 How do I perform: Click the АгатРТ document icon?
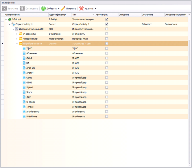24,73
